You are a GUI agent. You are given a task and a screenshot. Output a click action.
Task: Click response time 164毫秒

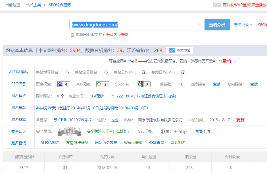97,96
